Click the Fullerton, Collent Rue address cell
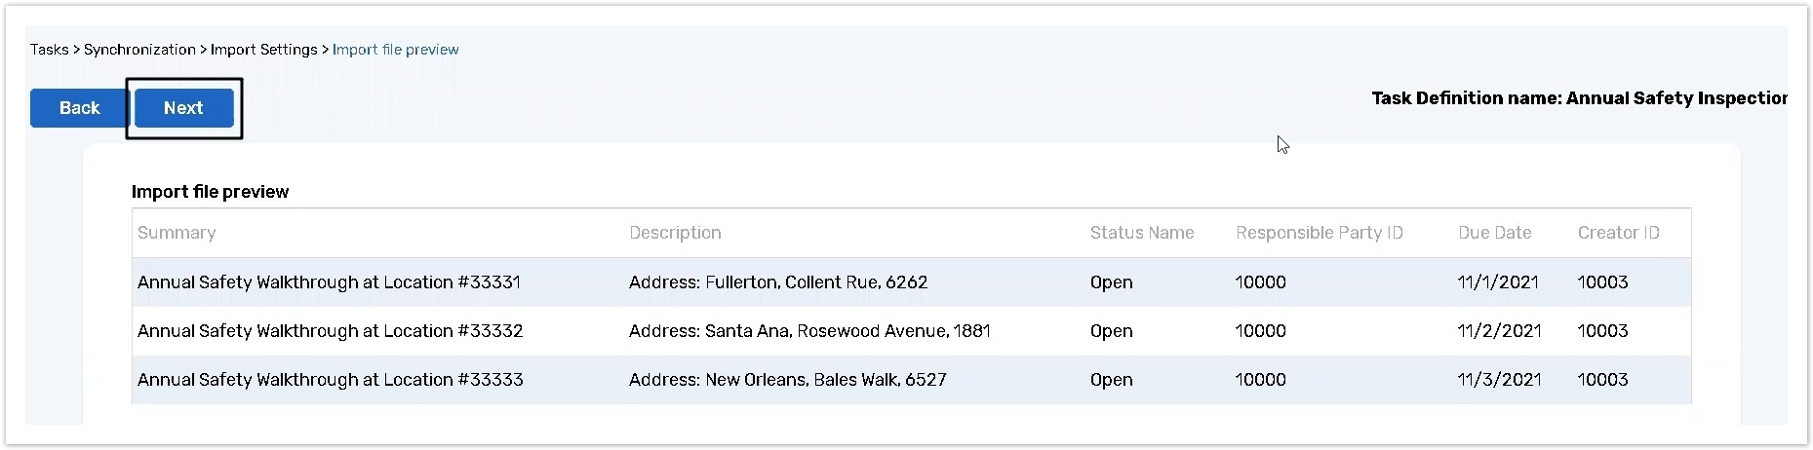This screenshot has width=1813, height=450. (777, 282)
